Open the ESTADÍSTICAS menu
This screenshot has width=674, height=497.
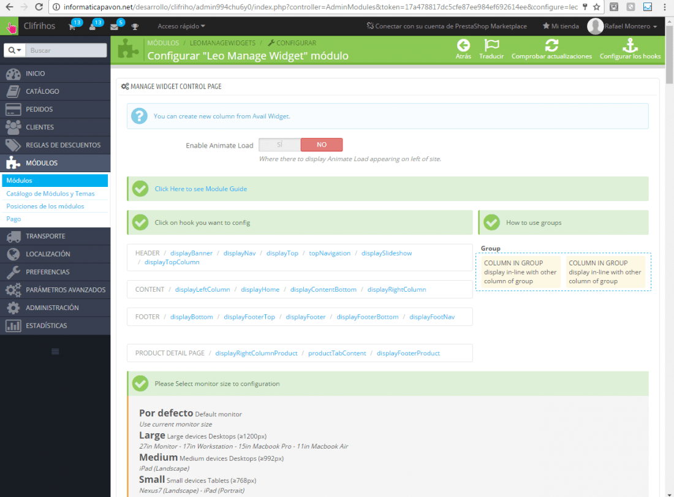tap(55, 326)
